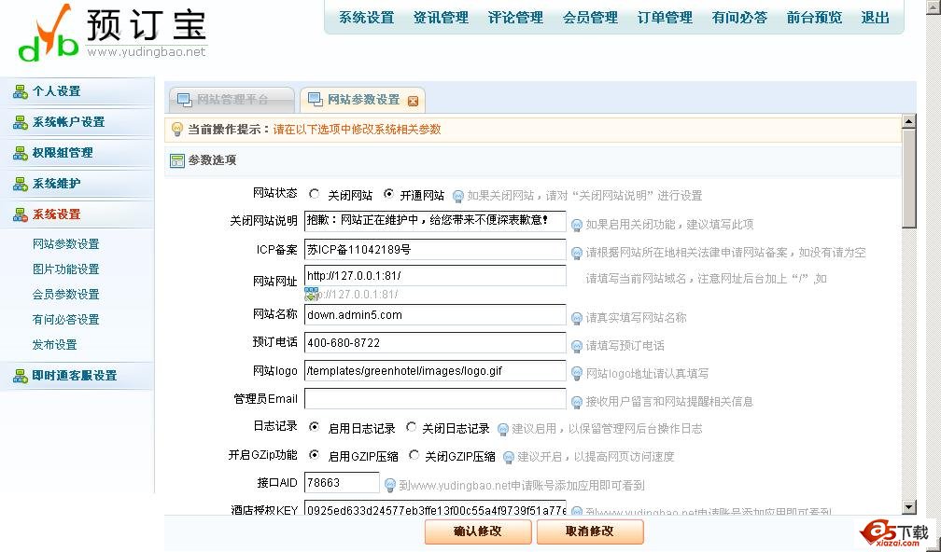Open 前台预览 in the top menu

coord(814,18)
